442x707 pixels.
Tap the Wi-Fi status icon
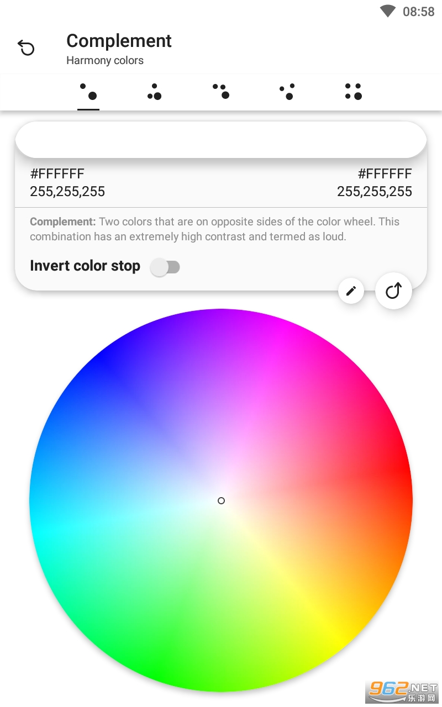(388, 11)
